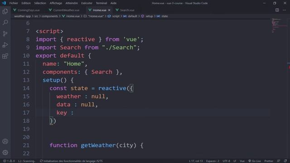Open the Manage settings gear
This screenshot has width=290, height=163.
point(5,153)
